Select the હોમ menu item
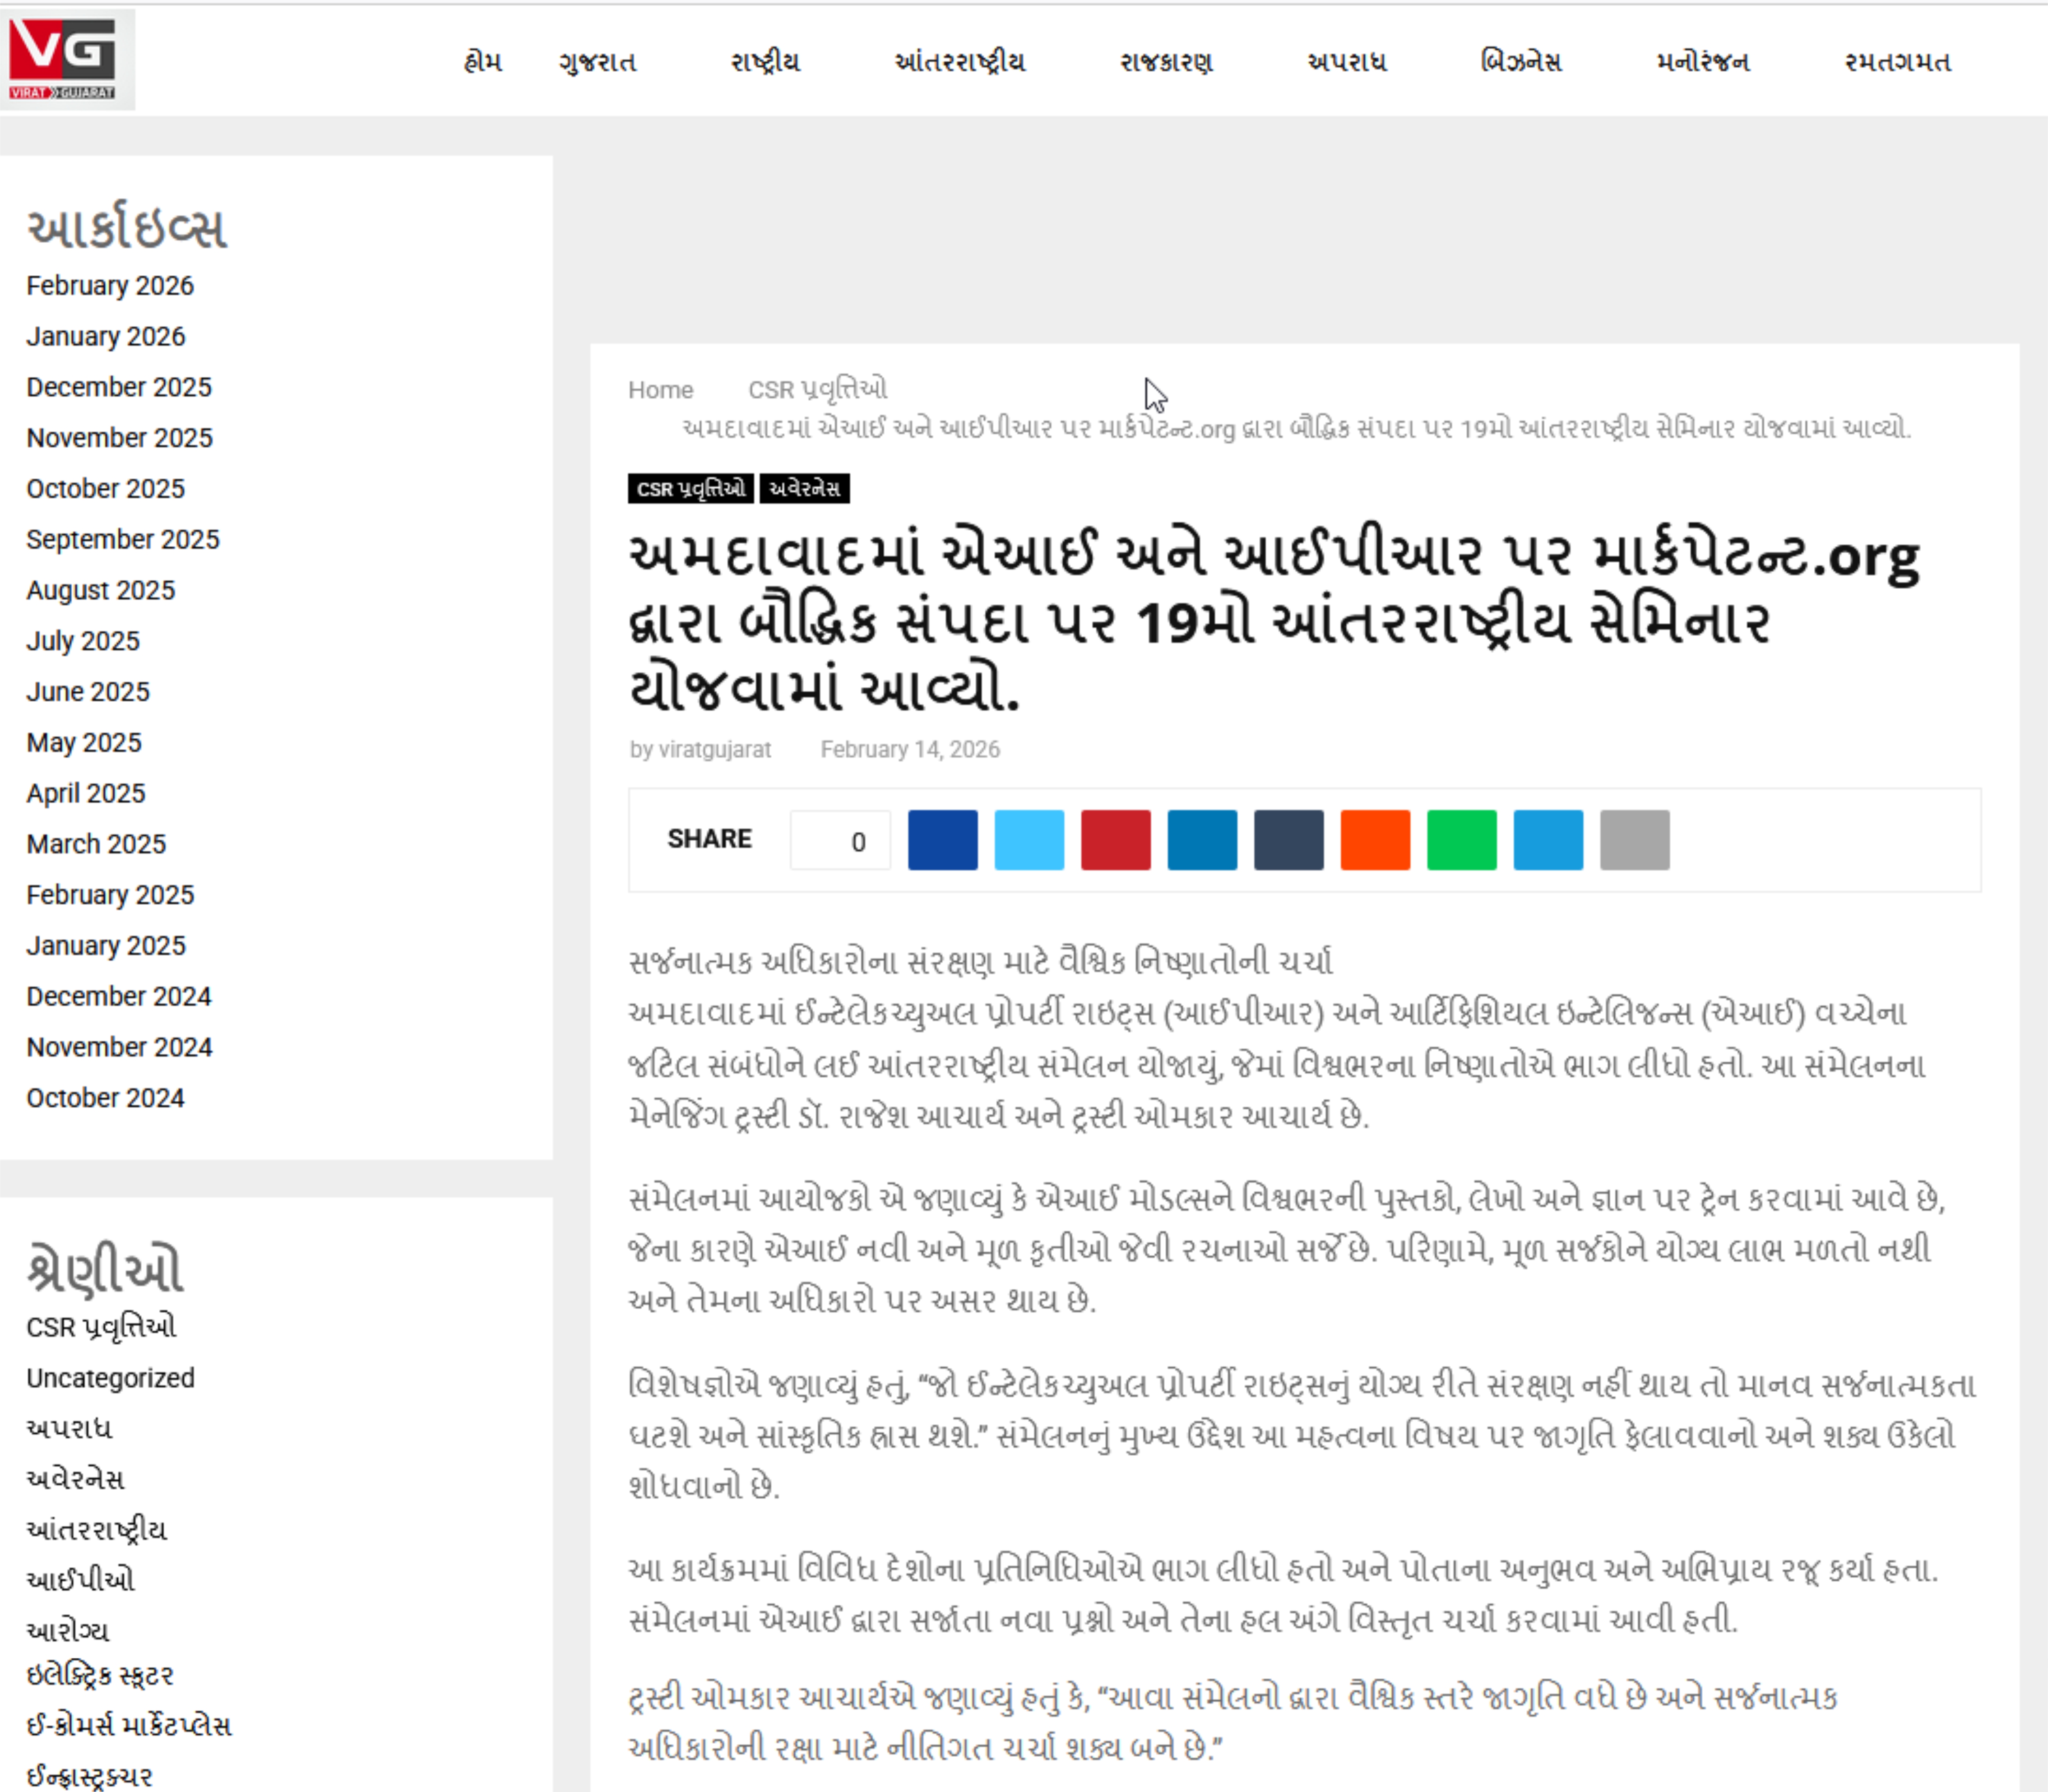 coord(483,62)
